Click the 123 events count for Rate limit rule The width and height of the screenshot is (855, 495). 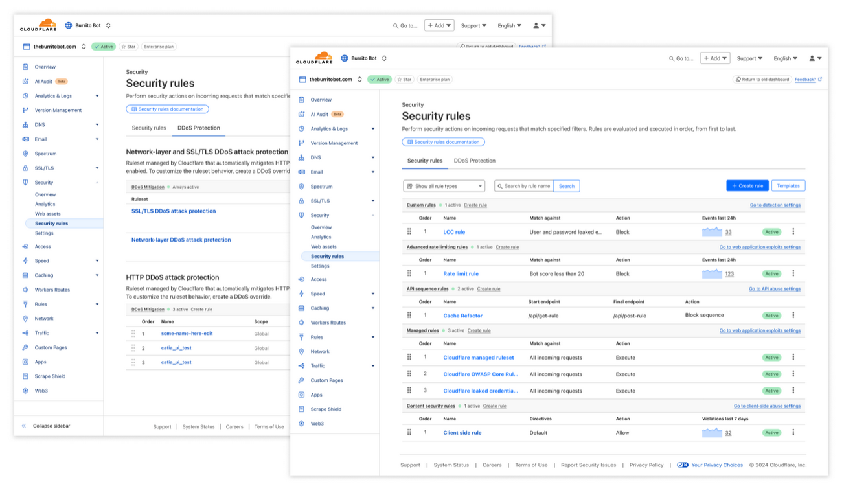tap(729, 274)
